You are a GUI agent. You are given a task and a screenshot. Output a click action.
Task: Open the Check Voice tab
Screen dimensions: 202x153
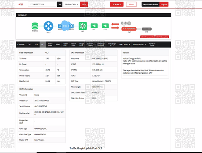tap(74, 45)
